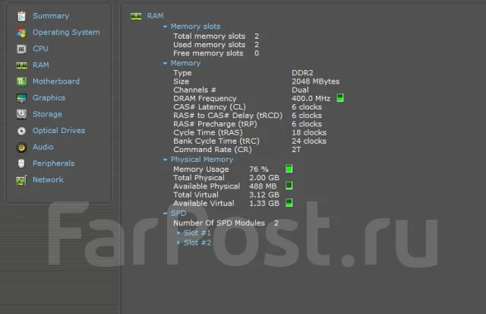Click the 'RAS# Precharge (tRP)' label
This screenshot has height=314, width=486.
pos(215,124)
